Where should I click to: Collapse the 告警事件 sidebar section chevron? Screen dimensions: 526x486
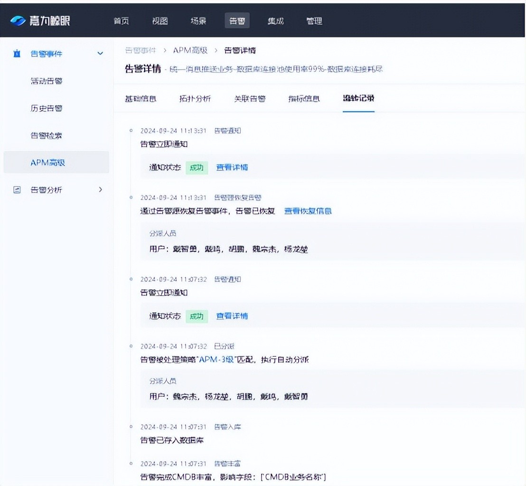(100, 54)
